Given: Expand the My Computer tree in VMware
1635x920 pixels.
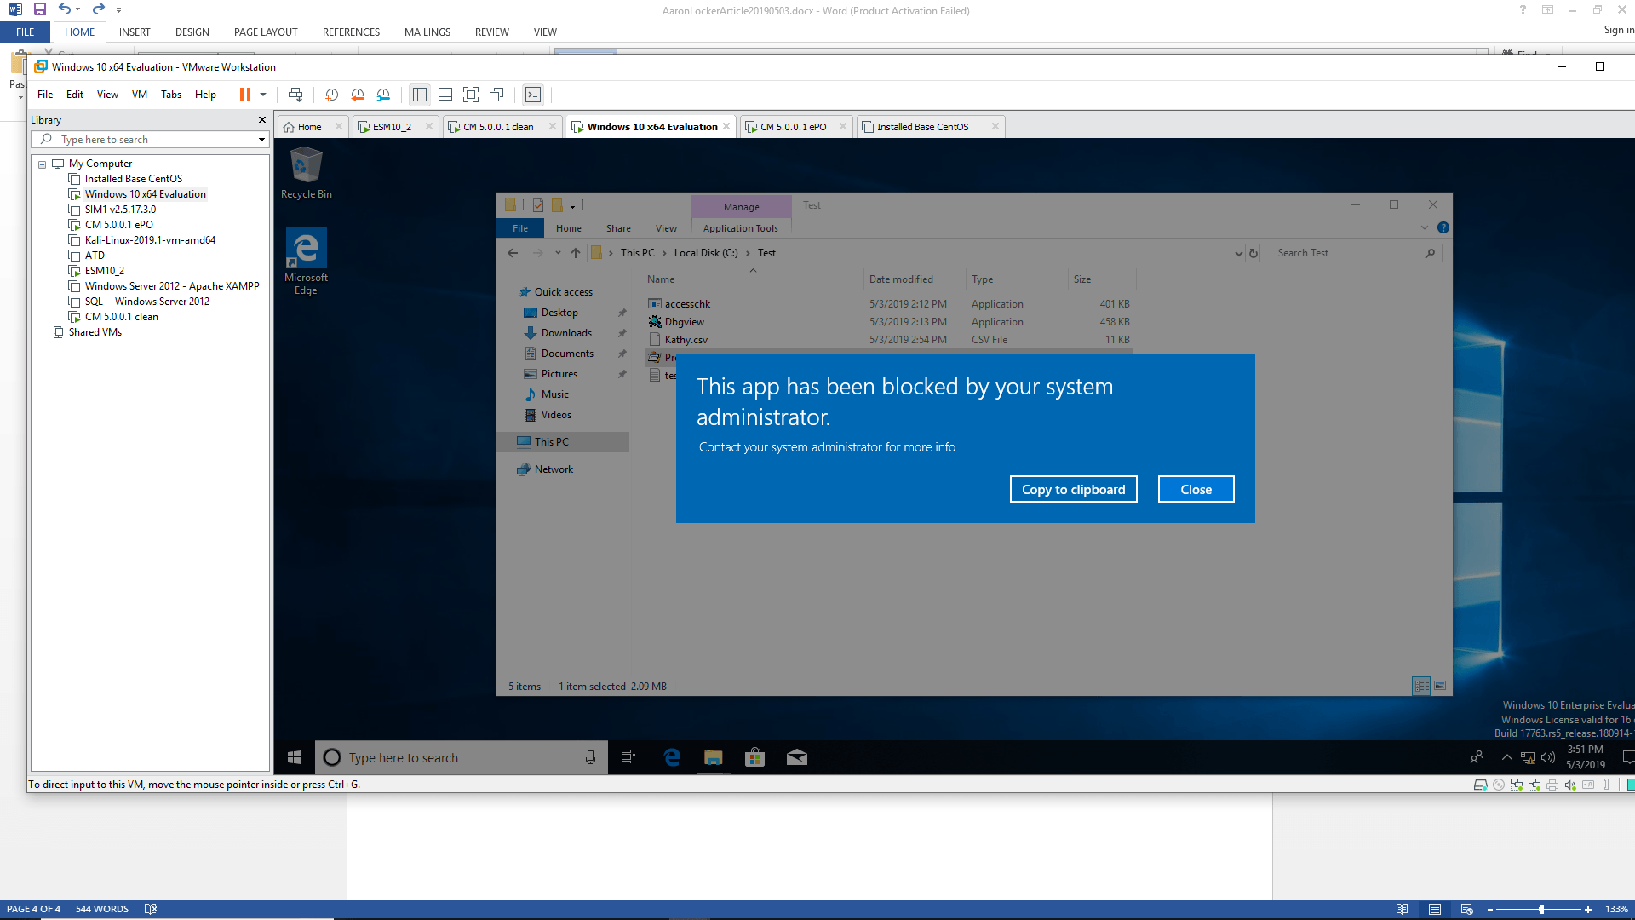Looking at the screenshot, I should (42, 163).
